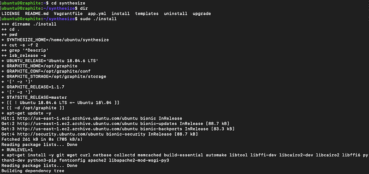Screen dimensions: 369x174
Task: Click the SYNTHESIZE_HOME path line
Action: (55, 40)
